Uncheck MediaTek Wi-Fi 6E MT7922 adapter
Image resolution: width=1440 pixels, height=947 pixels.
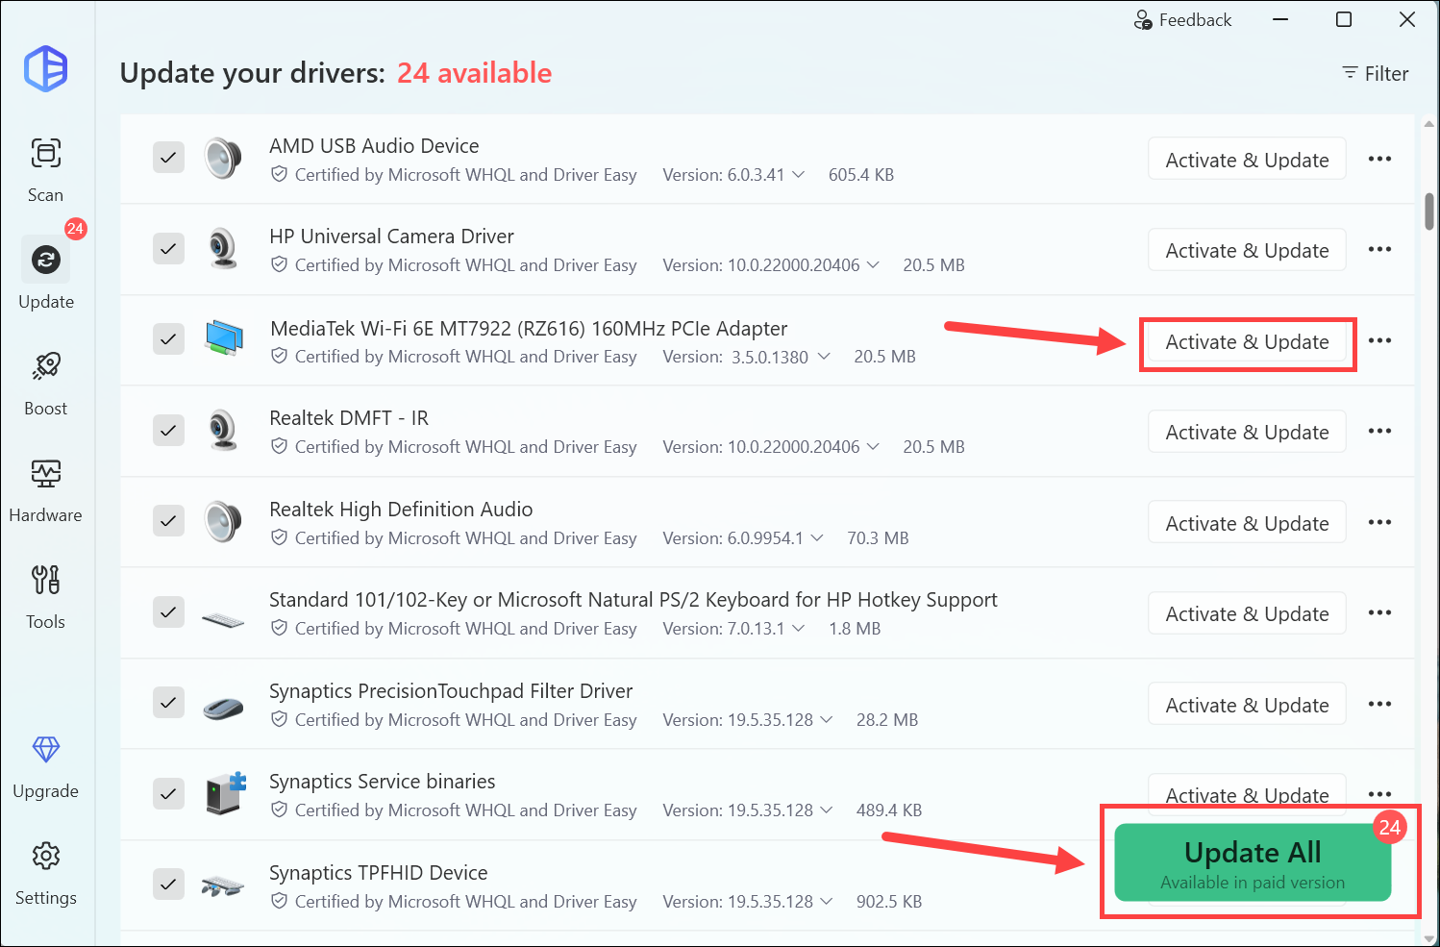(168, 338)
